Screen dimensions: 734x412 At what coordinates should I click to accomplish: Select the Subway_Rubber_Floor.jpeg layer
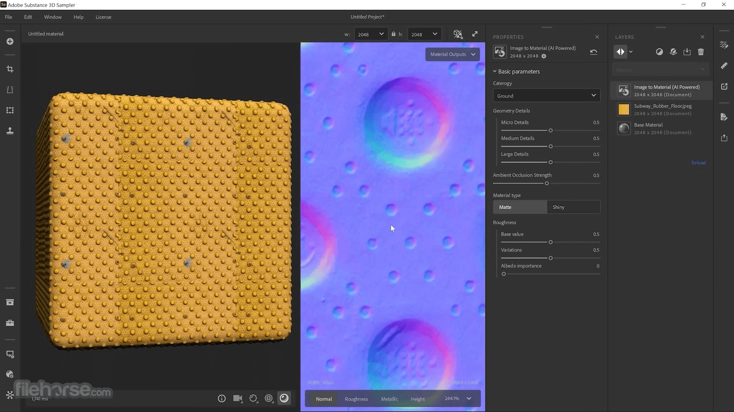point(661,109)
